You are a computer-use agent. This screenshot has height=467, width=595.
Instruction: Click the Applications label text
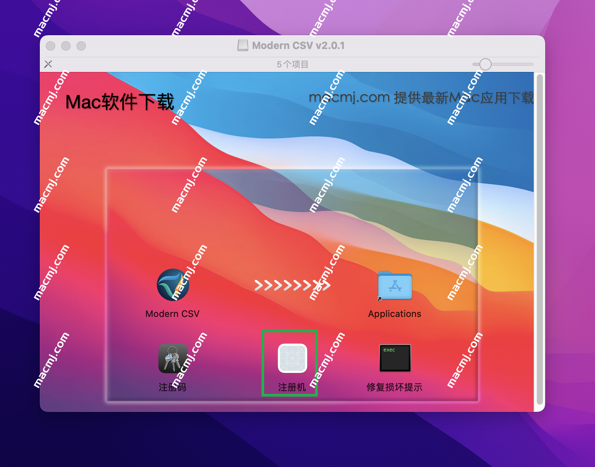click(x=395, y=314)
